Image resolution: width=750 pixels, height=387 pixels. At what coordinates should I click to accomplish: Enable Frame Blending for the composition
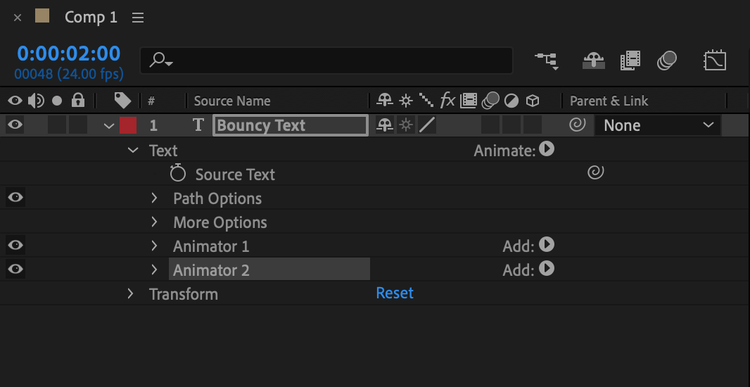630,61
